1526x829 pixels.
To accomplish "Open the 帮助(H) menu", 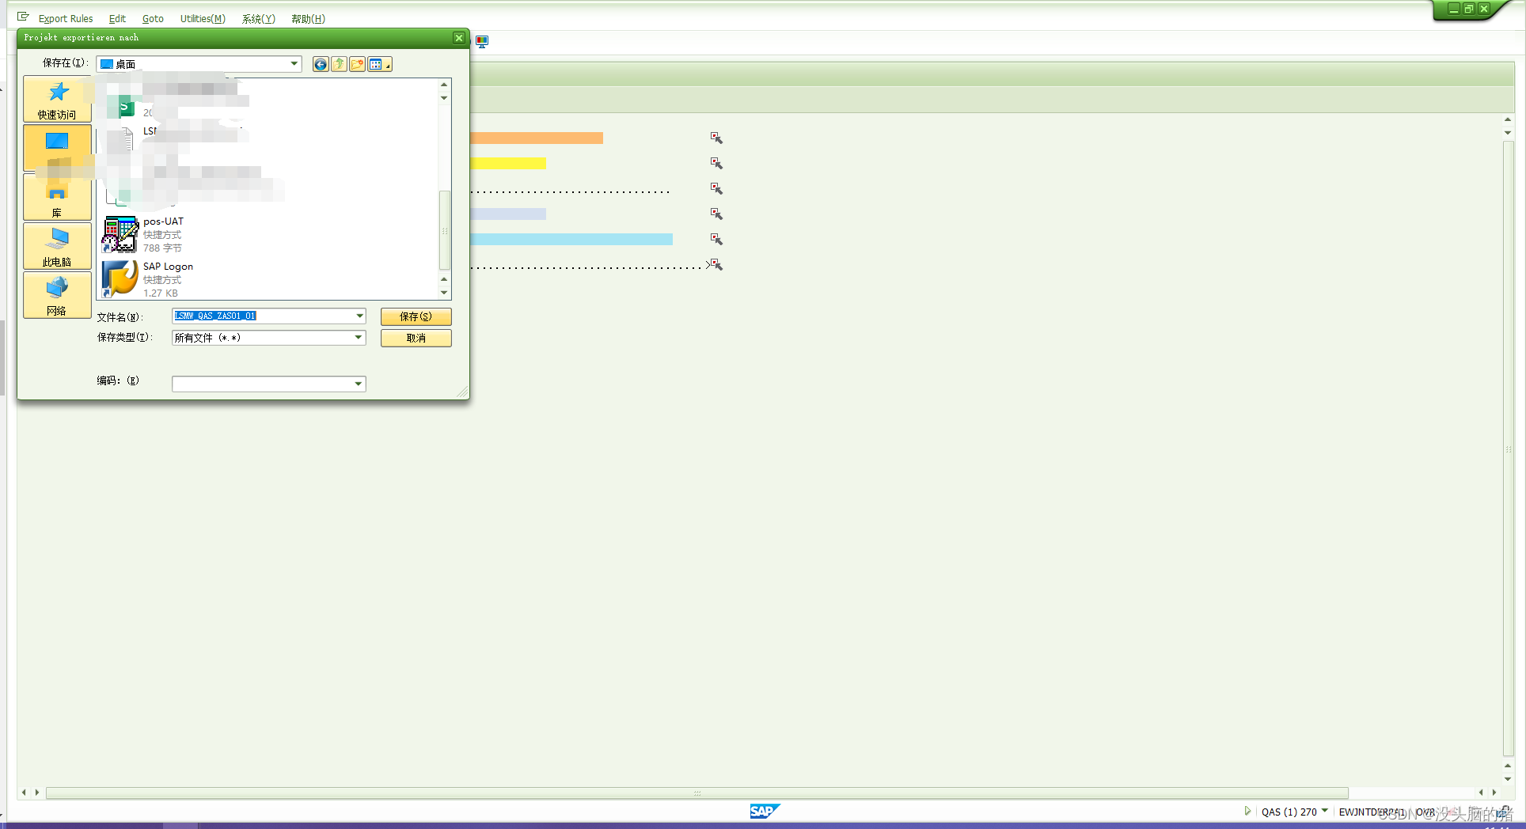I will point(308,18).
